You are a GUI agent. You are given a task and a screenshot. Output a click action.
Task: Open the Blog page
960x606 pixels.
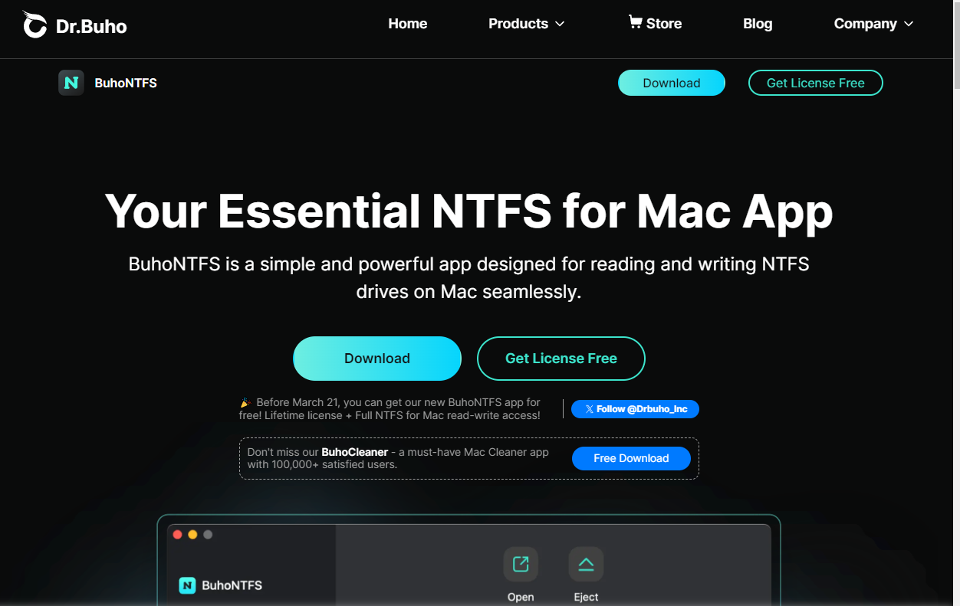(757, 24)
